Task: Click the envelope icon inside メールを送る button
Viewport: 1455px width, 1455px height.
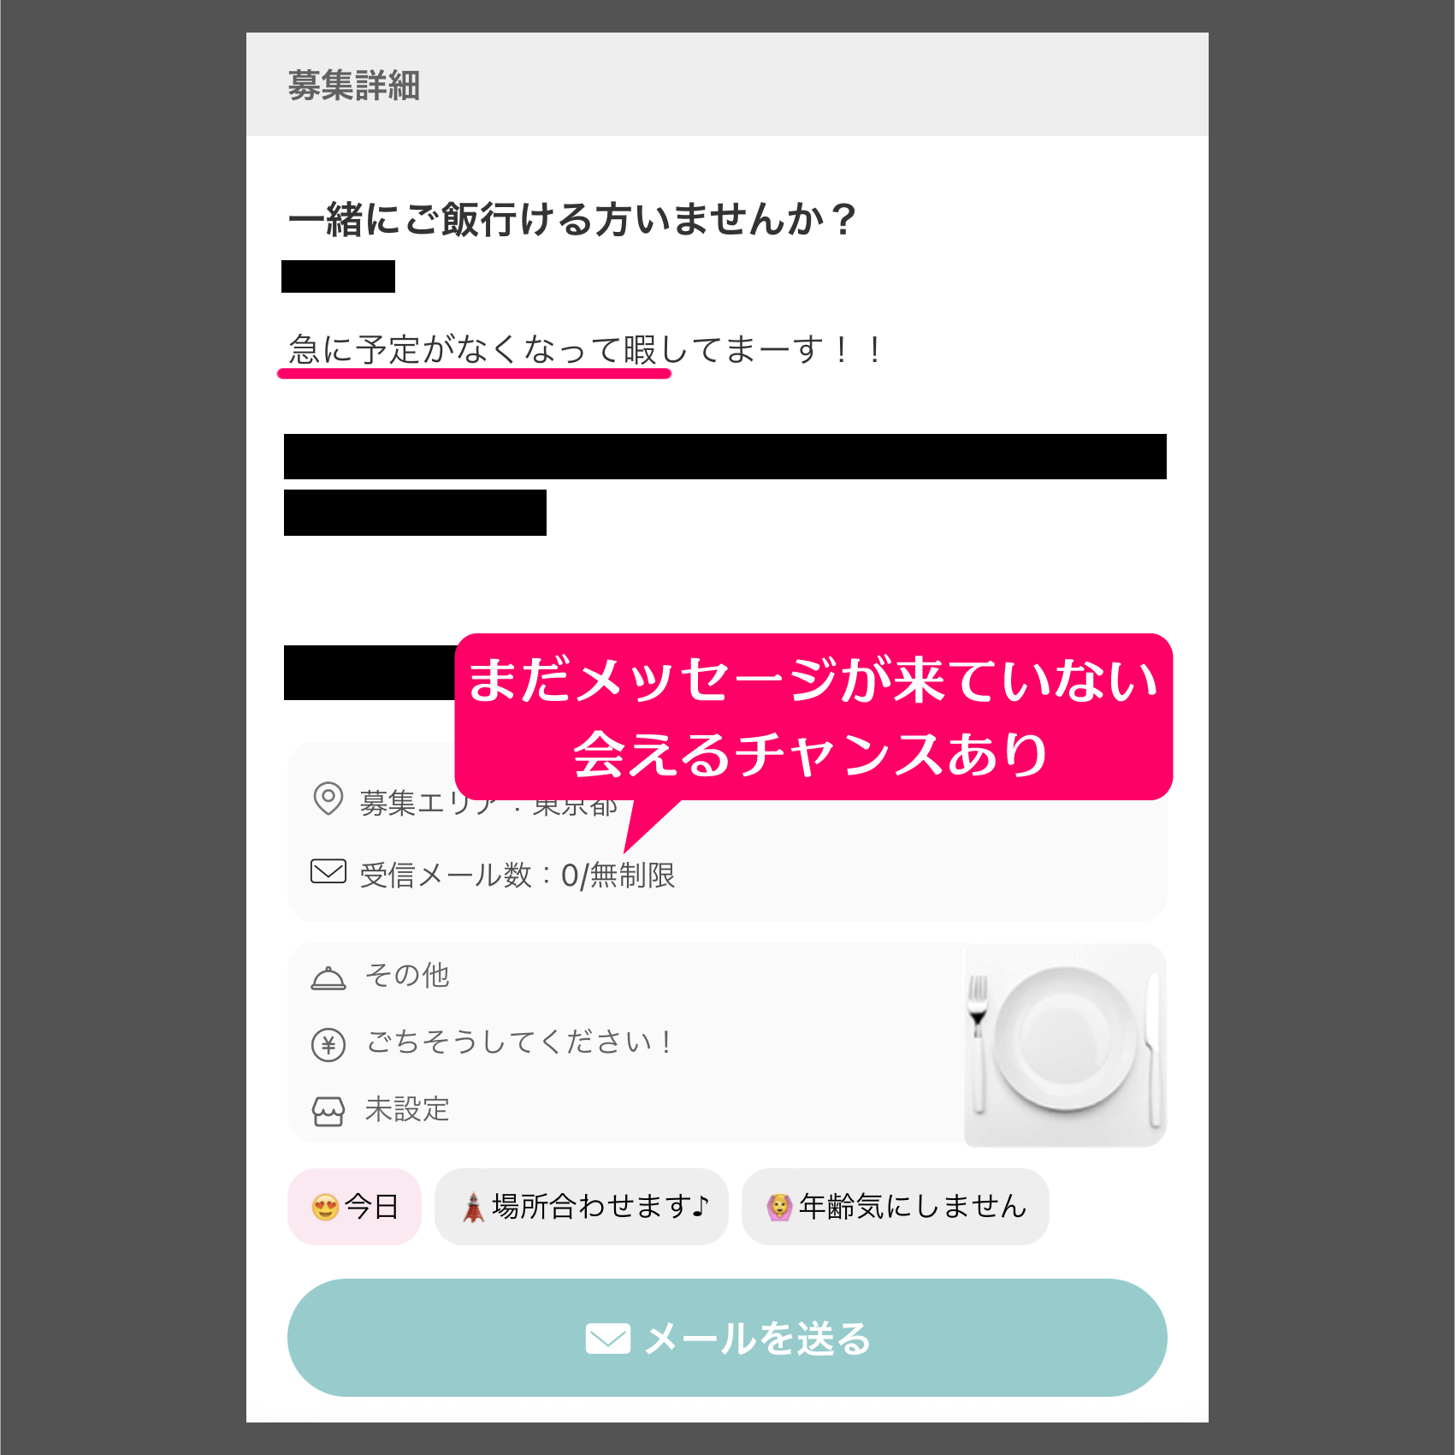Action: (x=607, y=1339)
